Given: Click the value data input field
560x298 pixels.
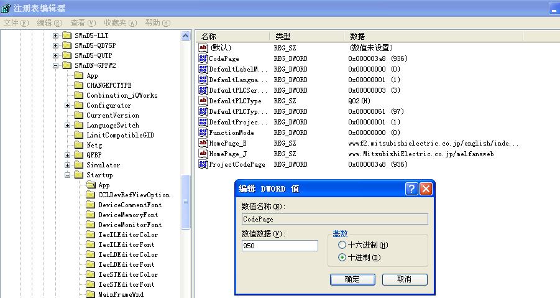Looking at the screenshot, I should point(280,246).
